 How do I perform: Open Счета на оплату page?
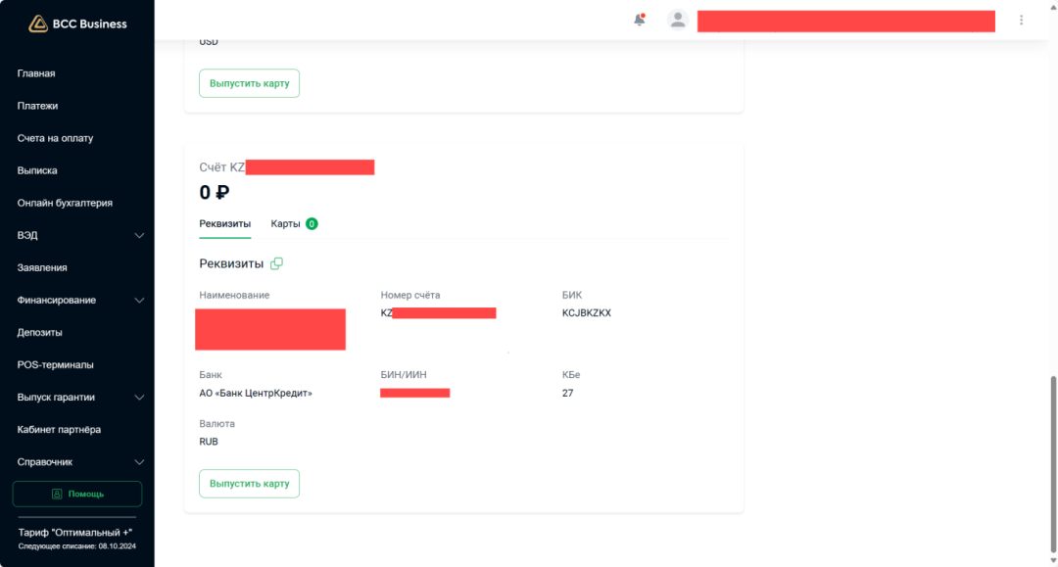point(55,138)
